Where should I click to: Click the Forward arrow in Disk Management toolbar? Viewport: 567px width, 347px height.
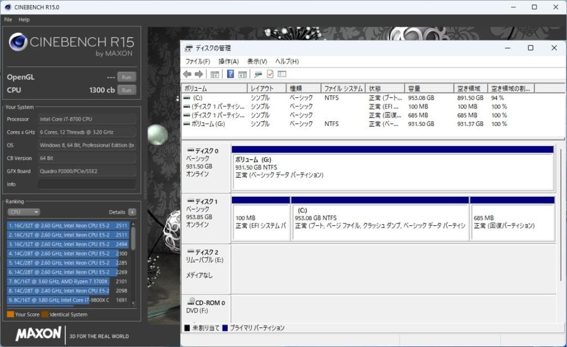198,74
